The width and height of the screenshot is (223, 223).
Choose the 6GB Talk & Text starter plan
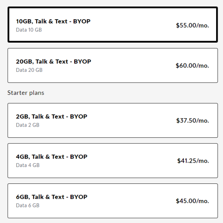(x=112, y=201)
